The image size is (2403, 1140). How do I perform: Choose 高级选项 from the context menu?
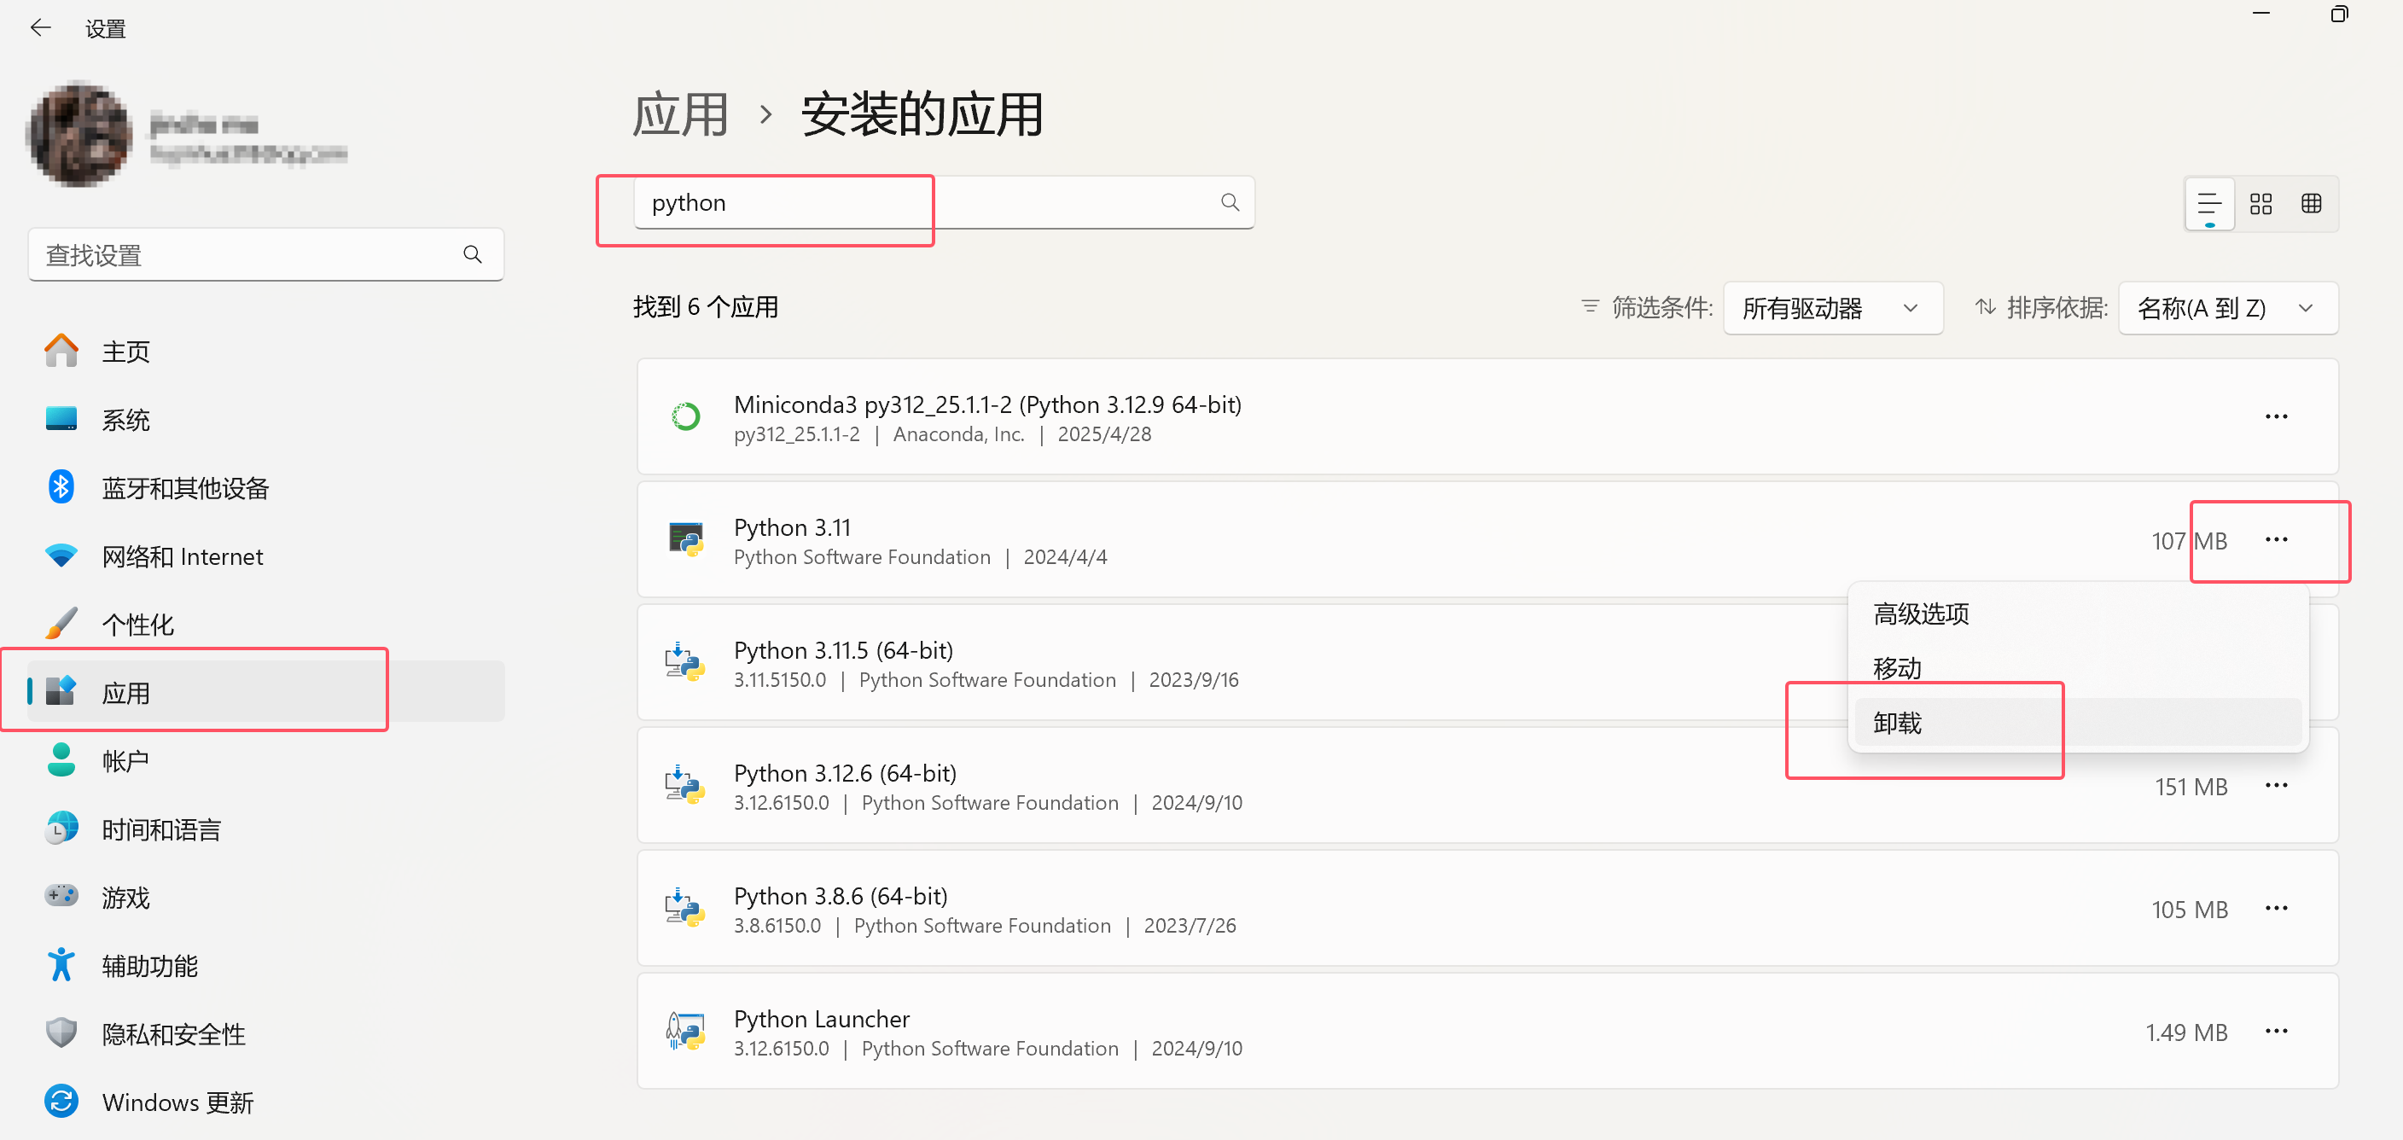point(1921,614)
